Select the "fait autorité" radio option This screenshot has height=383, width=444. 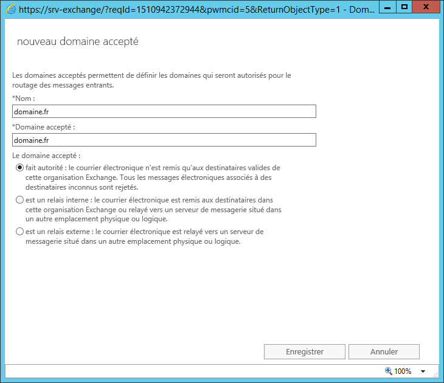point(19,168)
